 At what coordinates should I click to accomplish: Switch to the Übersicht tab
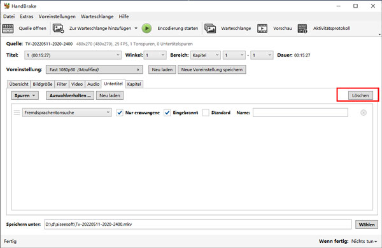point(18,84)
